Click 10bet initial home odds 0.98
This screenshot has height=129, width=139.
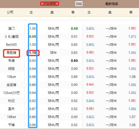click(33, 77)
